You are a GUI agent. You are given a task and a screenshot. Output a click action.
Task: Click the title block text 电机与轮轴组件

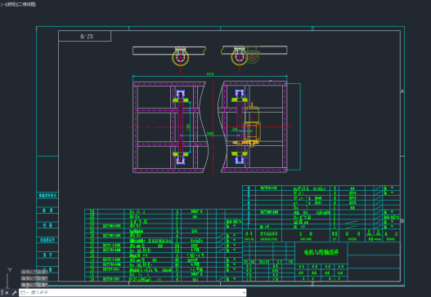tap(321, 252)
